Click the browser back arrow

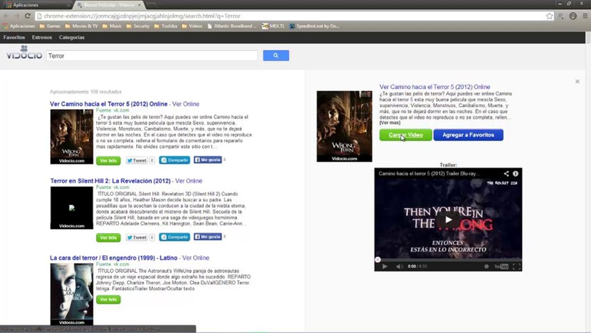(x=6, y=16)
